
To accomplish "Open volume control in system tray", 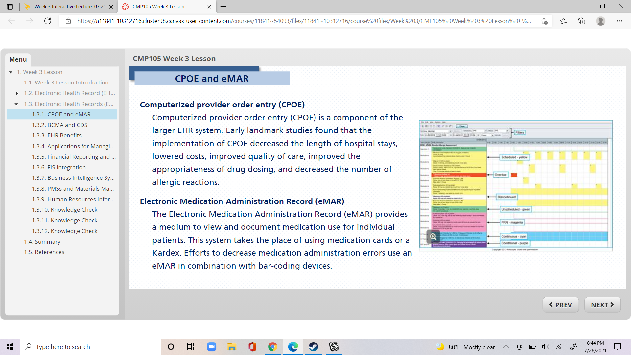I will coord(546,347).
